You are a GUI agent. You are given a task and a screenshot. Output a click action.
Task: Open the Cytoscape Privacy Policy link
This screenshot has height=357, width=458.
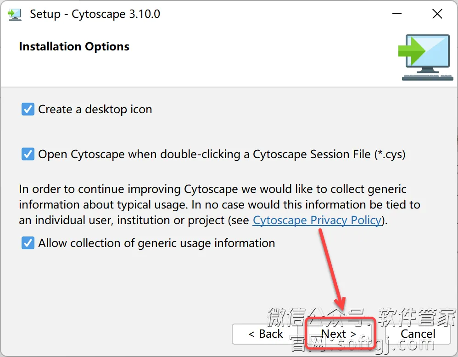pos(317,220)
